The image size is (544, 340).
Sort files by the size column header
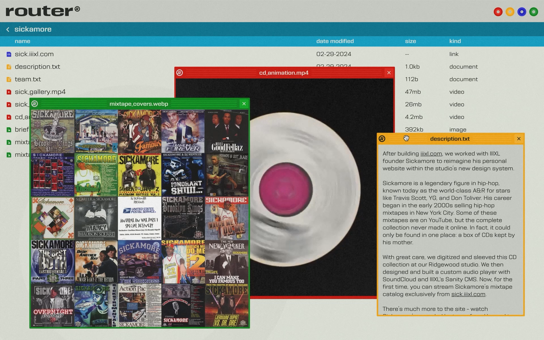coord(410,41)
